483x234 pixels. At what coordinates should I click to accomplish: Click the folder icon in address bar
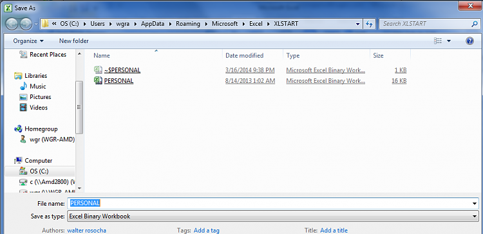[x=45, y=24]
